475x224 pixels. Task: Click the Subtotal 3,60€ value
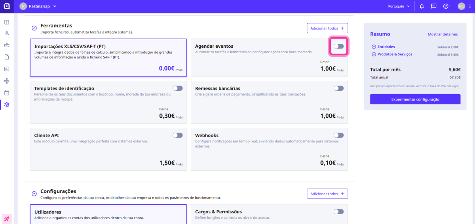(x=448, y=54)
